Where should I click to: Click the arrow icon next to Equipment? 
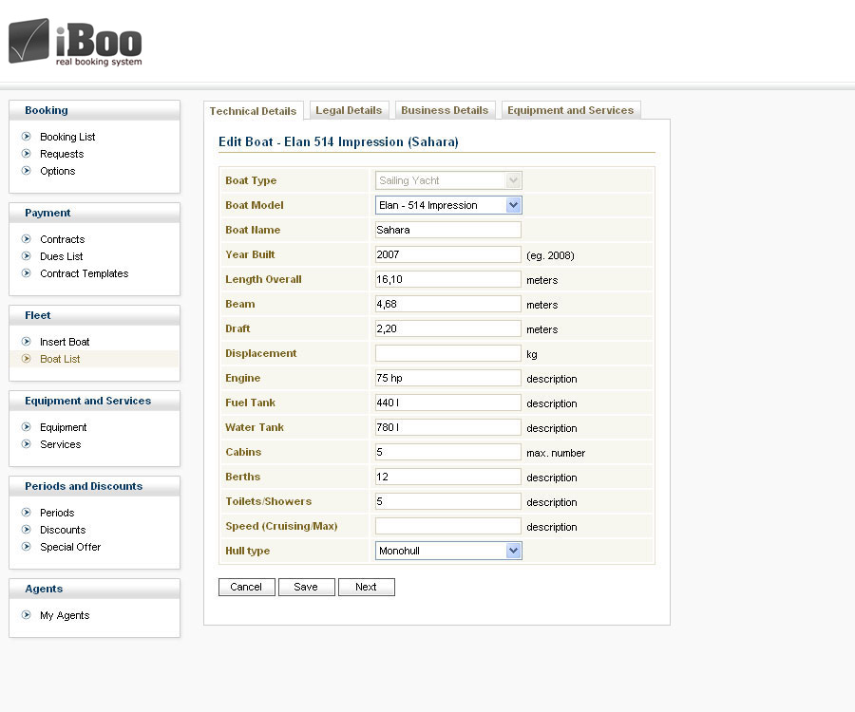click(x=27, y=427)
